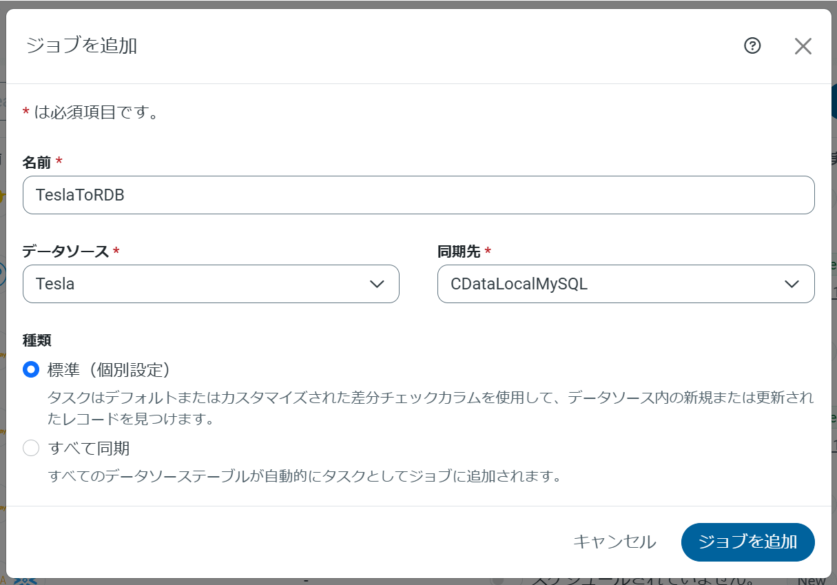
Task: Click the blue ジョブを追加 button
Action: pyautogui.click(x=747, y=542)
